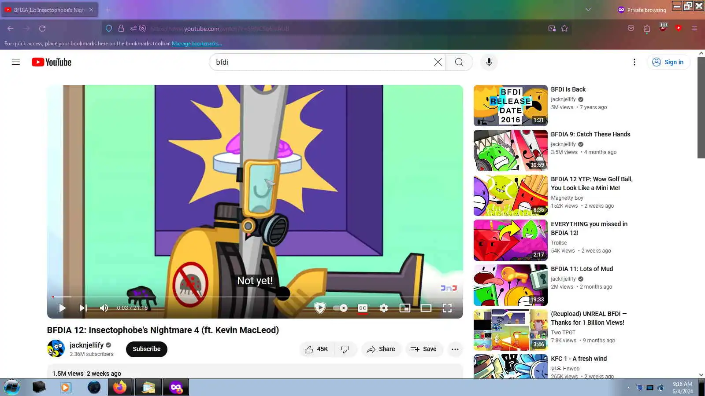List all tabs dropdown chevron

(x=588, y=10)
